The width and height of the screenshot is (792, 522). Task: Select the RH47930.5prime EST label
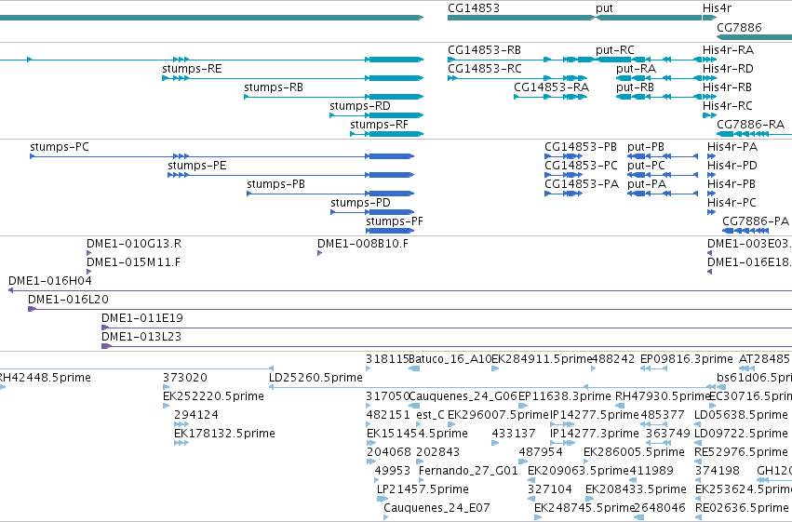click(663, 396)
